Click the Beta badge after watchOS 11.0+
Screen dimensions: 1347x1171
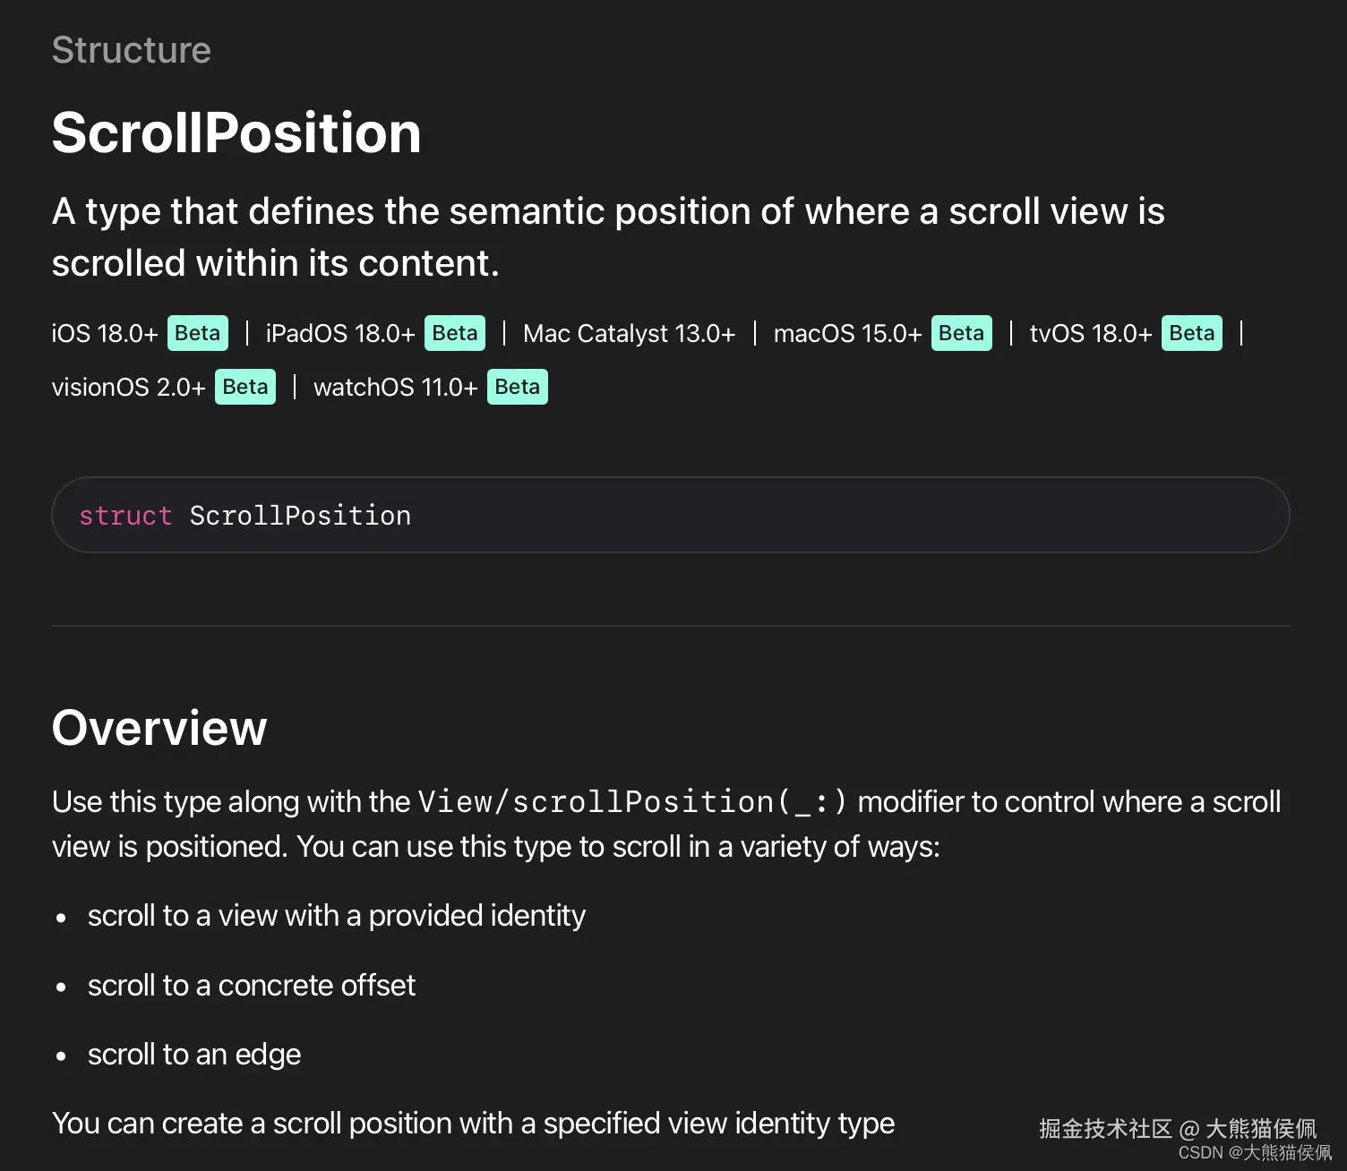pyautogui.click(x=517, y=388)
